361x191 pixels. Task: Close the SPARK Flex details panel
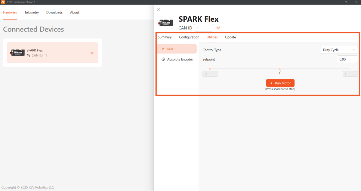tap(159, 10)
